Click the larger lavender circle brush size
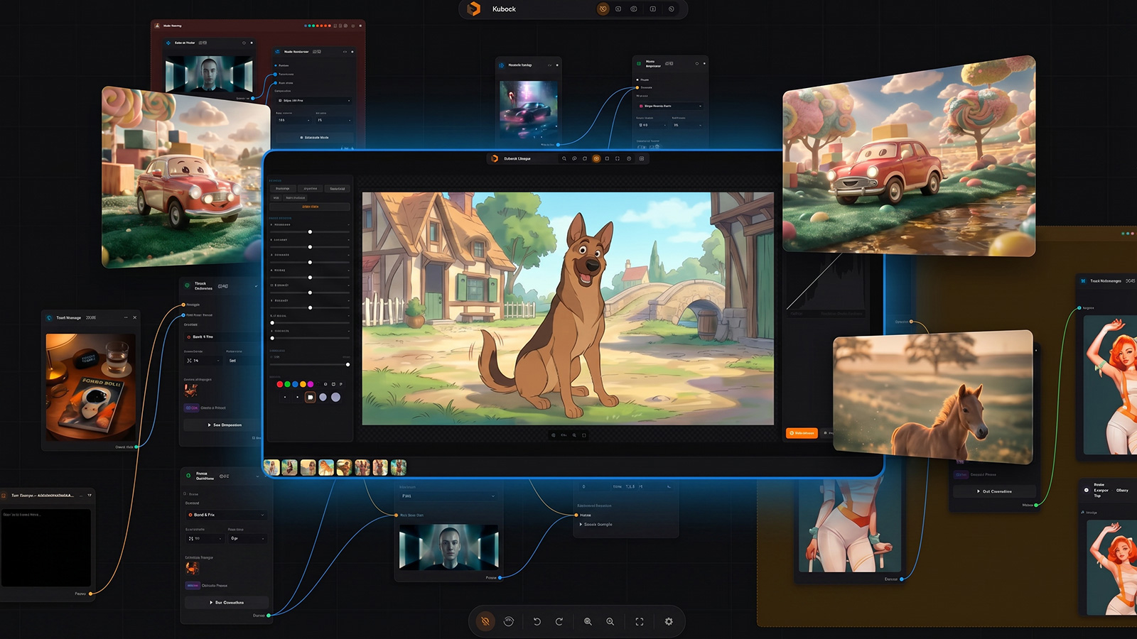1137x639 pixels. (x=335, y=398)
